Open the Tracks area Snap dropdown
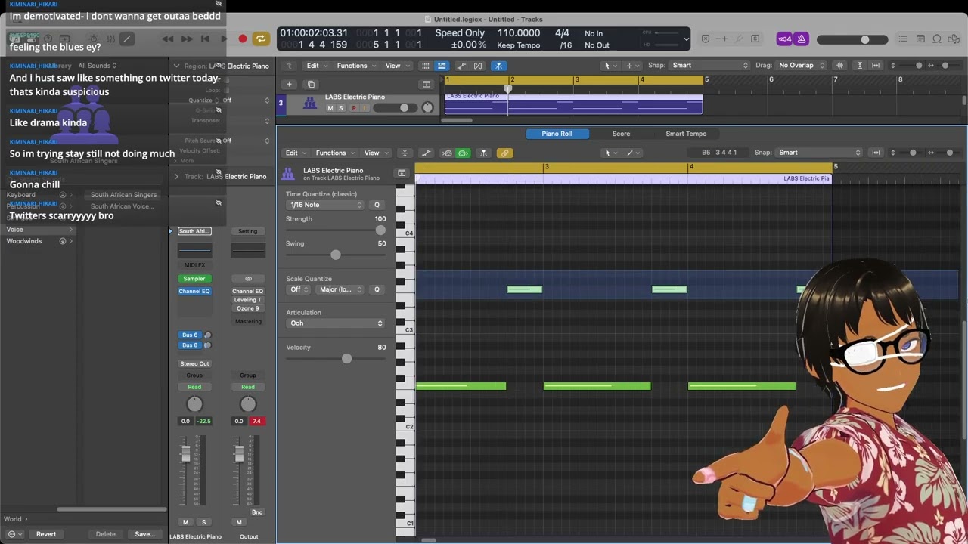Viewport: 968px width, 544px height. [x=709, y=66]
